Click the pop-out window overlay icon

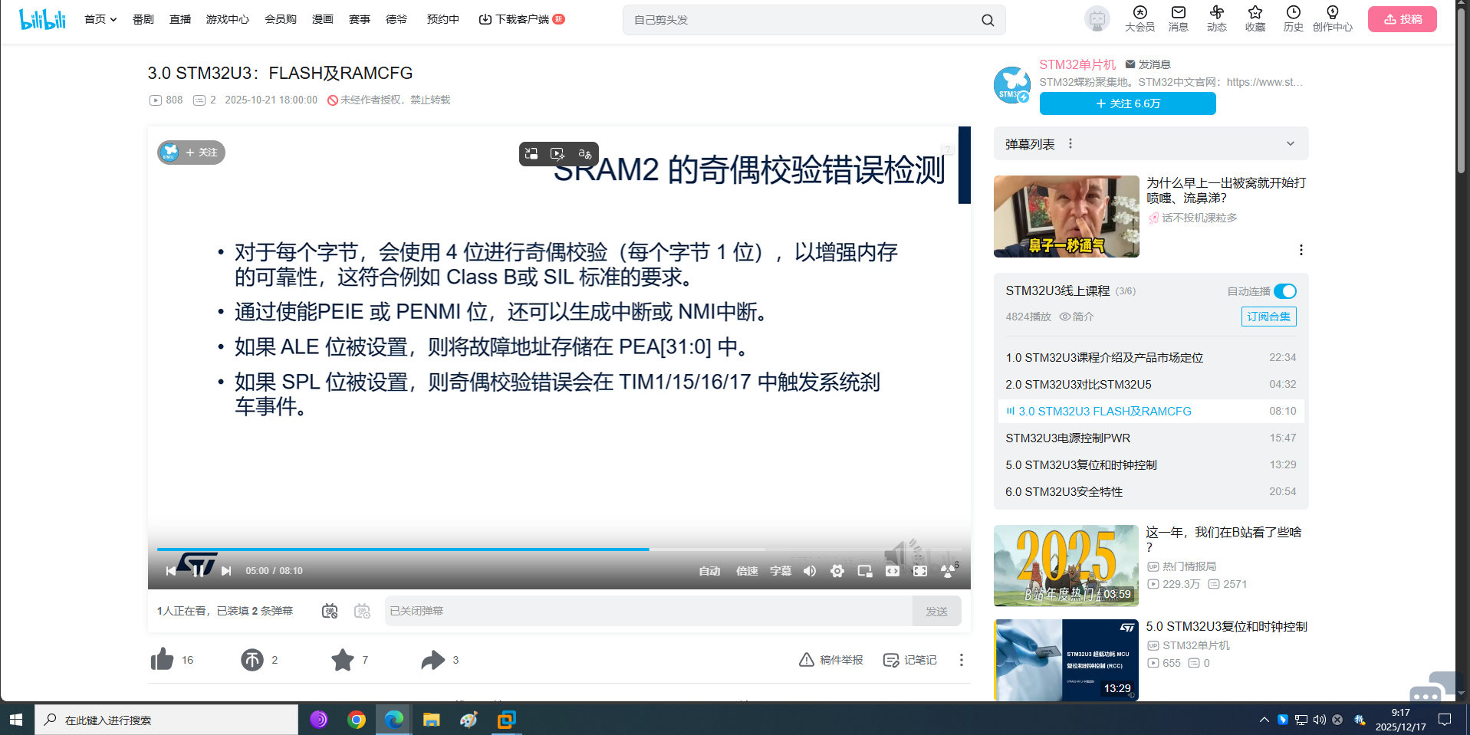531,153
